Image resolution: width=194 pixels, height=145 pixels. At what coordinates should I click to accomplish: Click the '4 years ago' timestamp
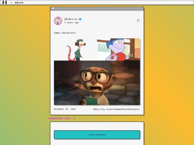pos(71,23)
